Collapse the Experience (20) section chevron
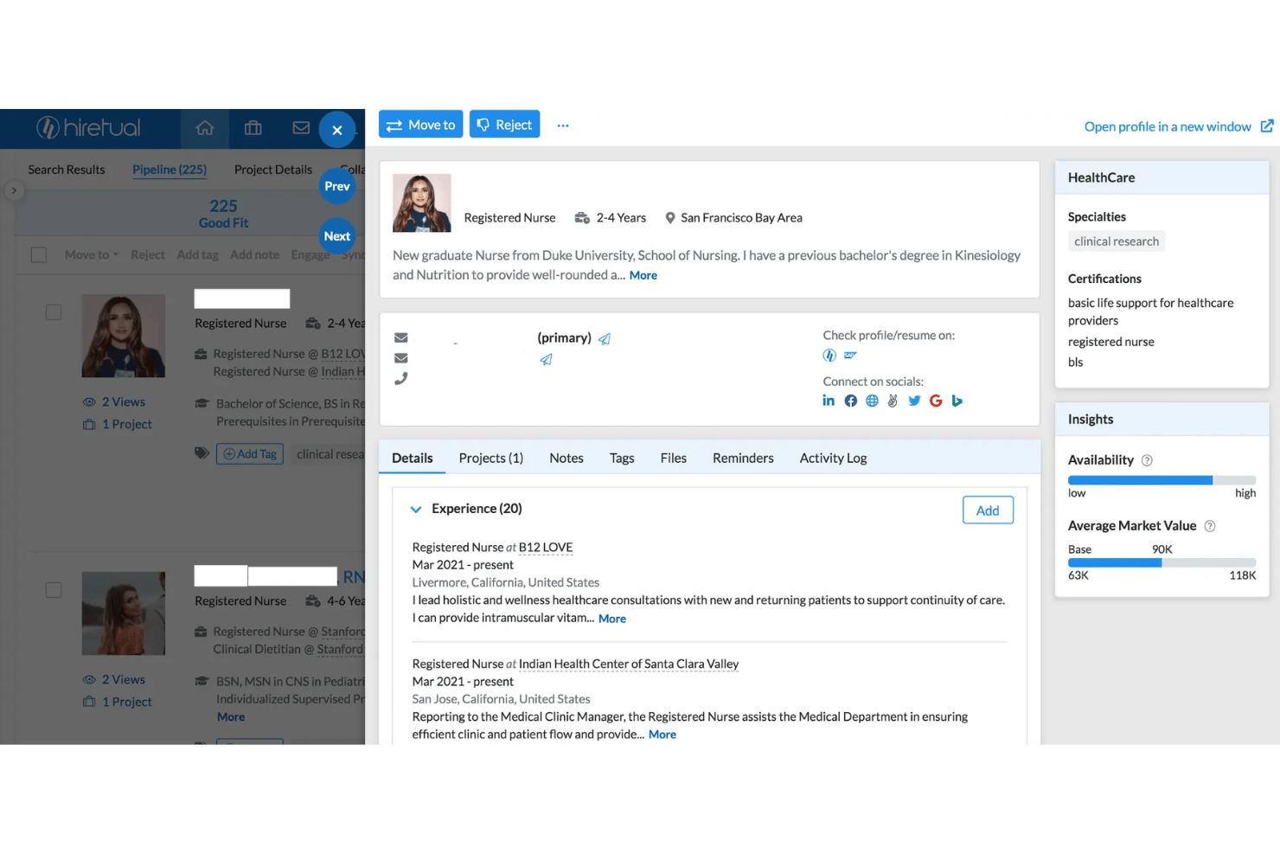Screen dimensions: 1280x854 point(416,509)
